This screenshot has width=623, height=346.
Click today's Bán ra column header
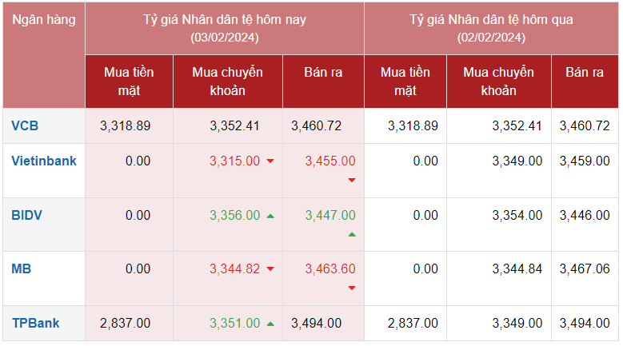point(323,73)
